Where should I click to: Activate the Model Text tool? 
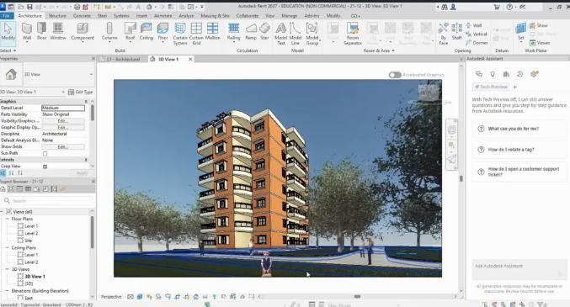pyautogui.click(x=280, y=34)
